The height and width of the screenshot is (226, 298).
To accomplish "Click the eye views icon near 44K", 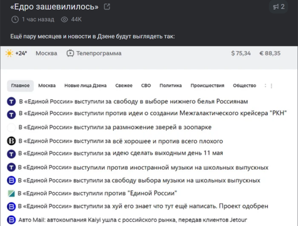I will point(65,19).
